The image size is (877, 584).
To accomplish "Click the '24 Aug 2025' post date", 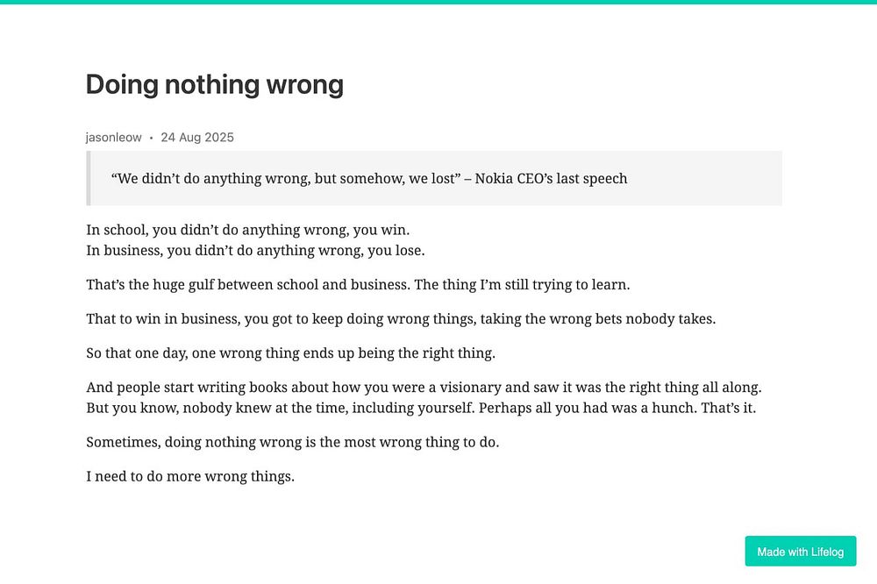I will tap(197, 138).
